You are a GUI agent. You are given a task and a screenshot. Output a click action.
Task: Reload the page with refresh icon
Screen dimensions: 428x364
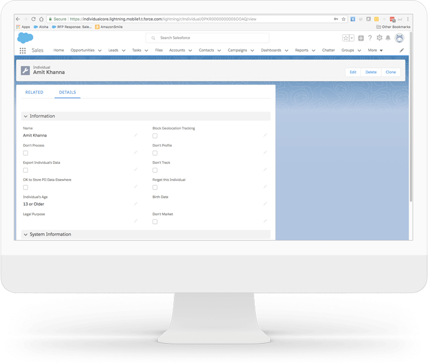pos(33,19)
